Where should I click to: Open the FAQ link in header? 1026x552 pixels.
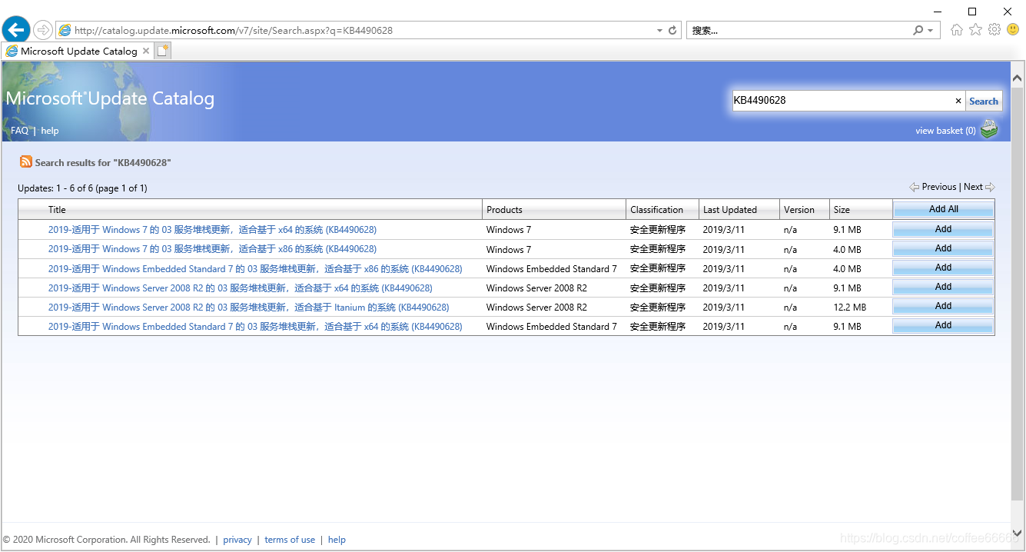19,131
